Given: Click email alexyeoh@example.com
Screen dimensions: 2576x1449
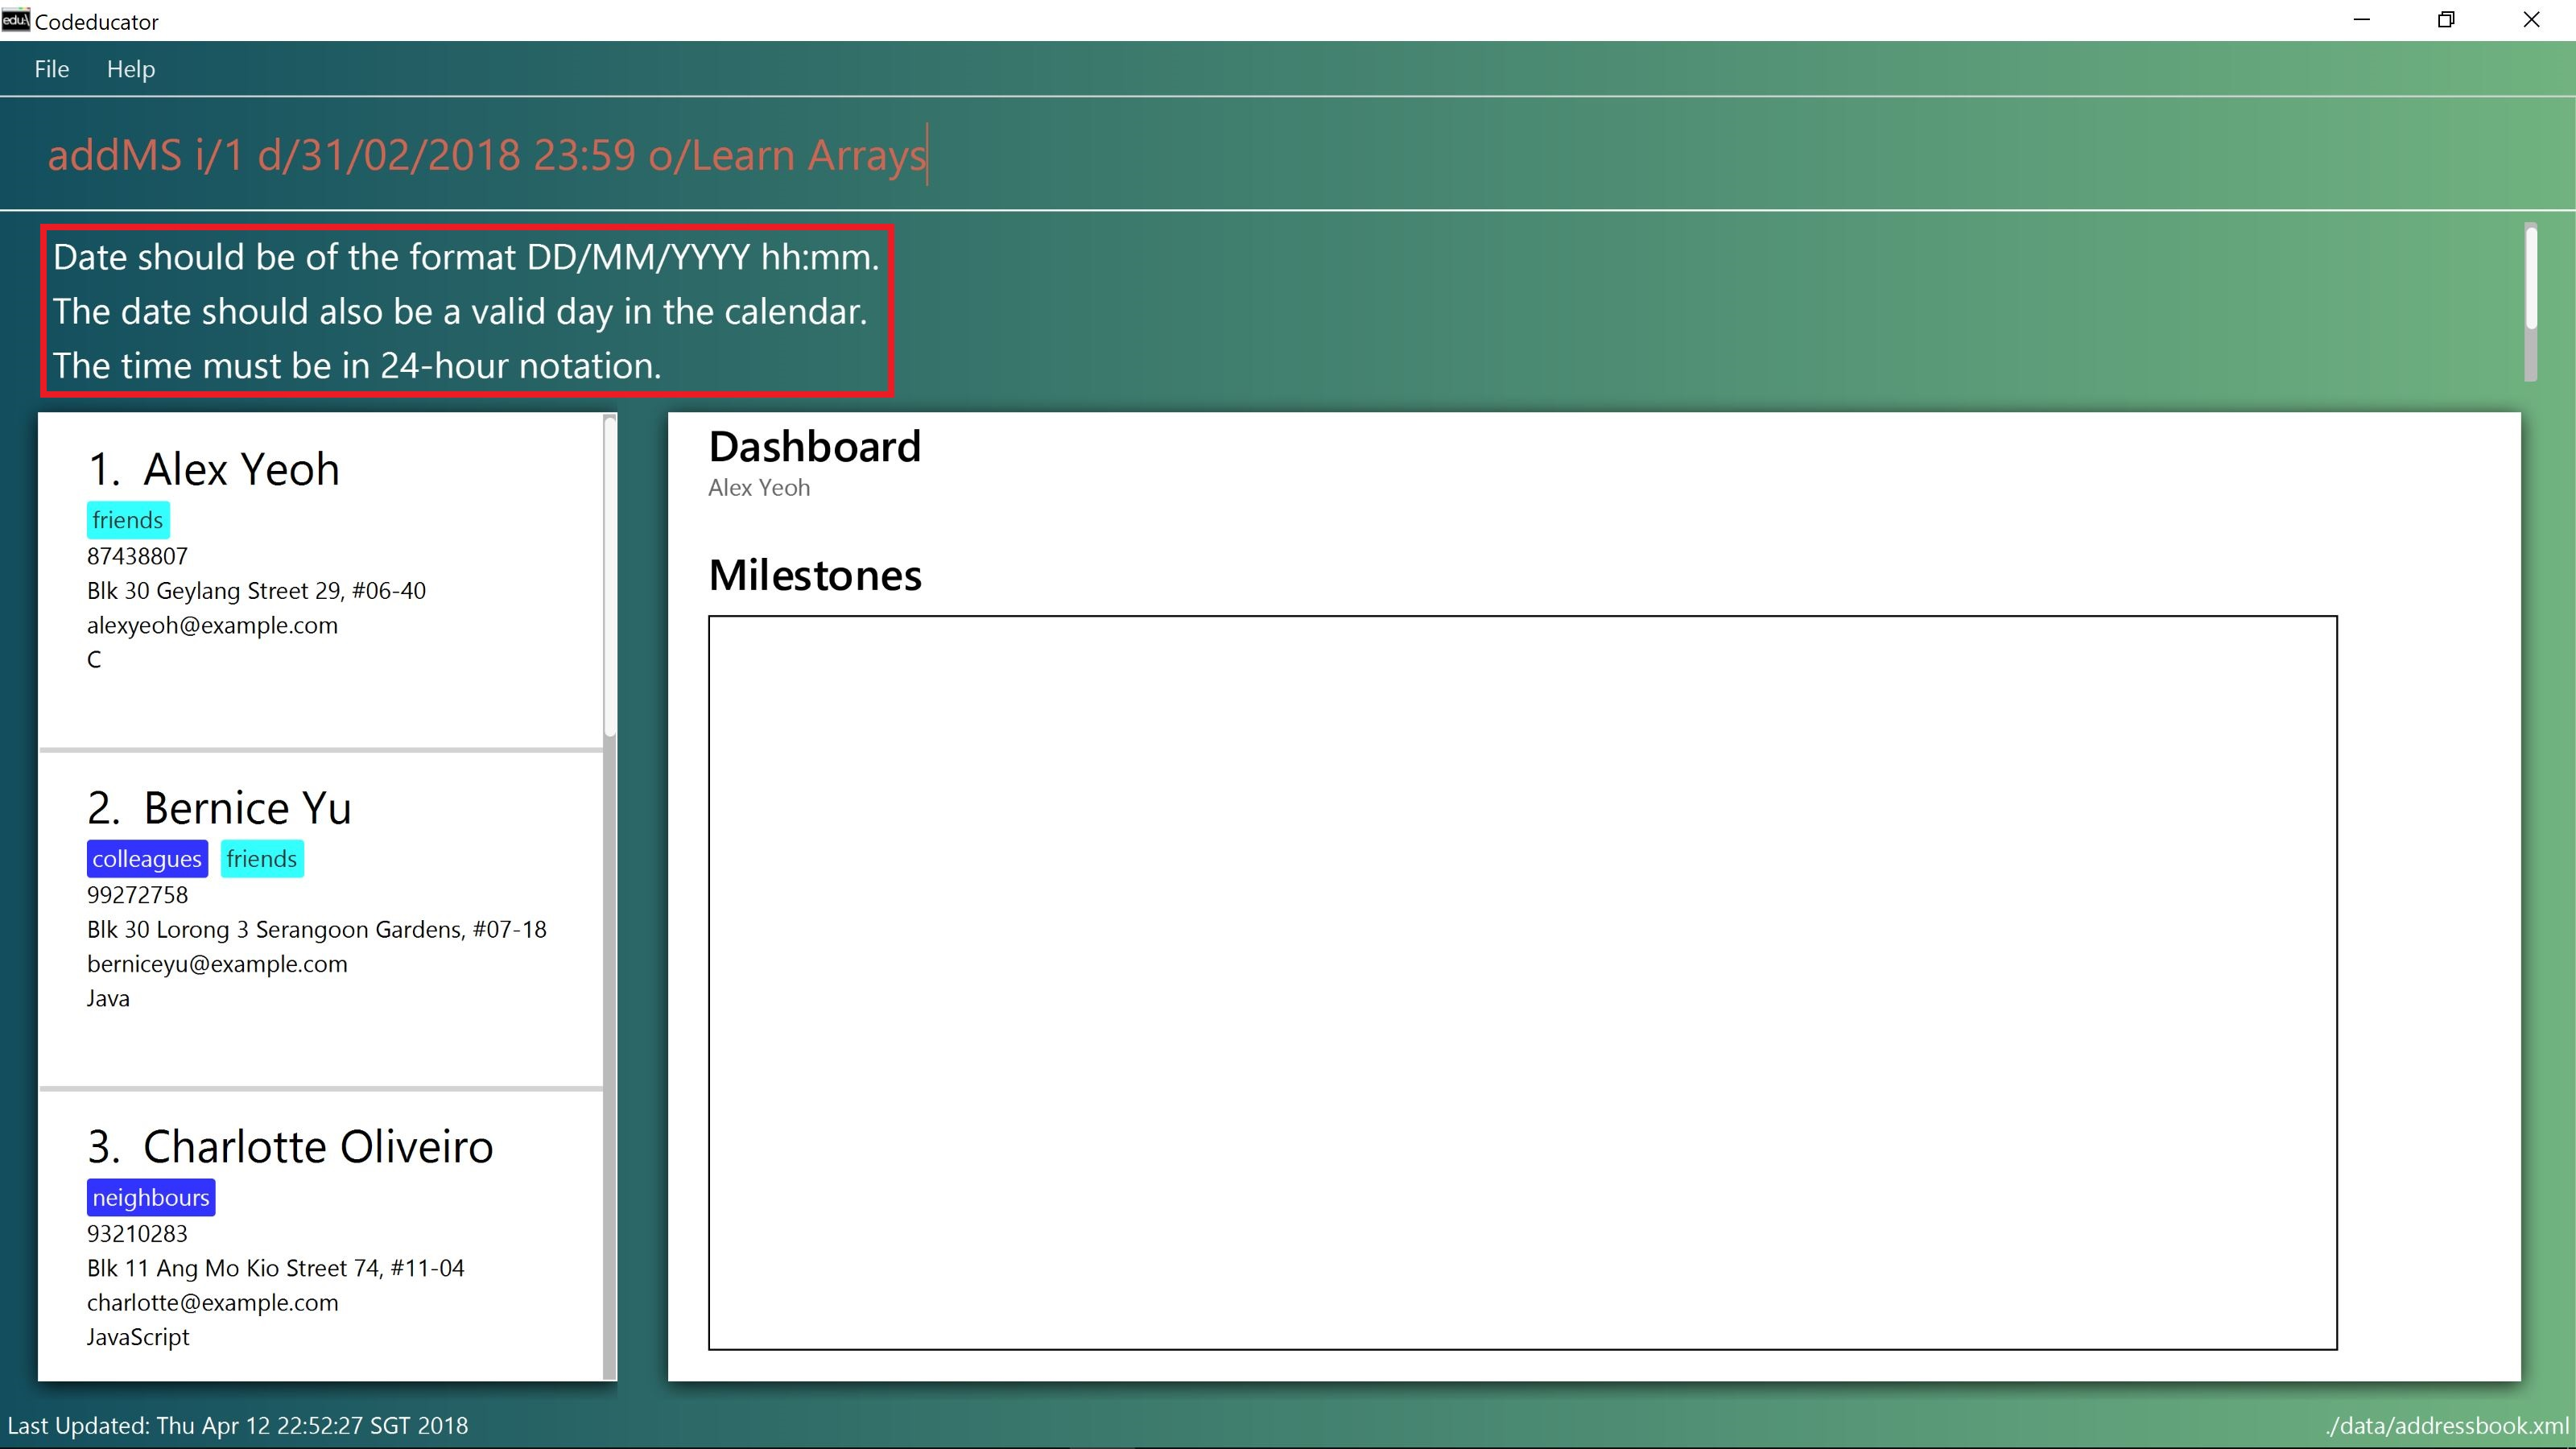Looking at the screenshot, I should 212,625.
